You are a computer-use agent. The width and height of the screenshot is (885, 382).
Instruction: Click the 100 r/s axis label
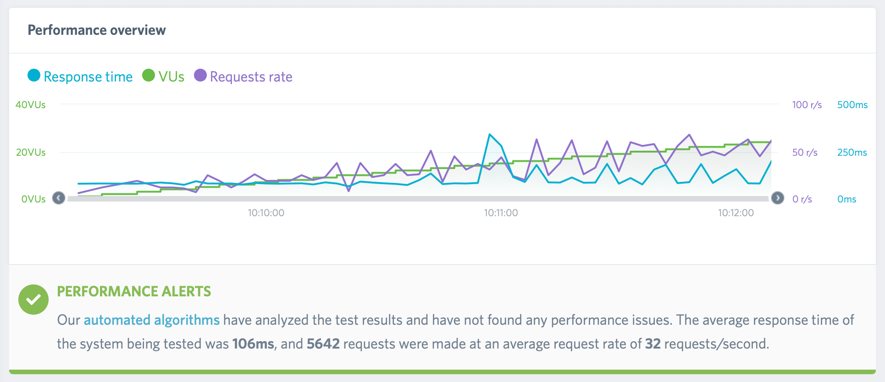(807, 104)
